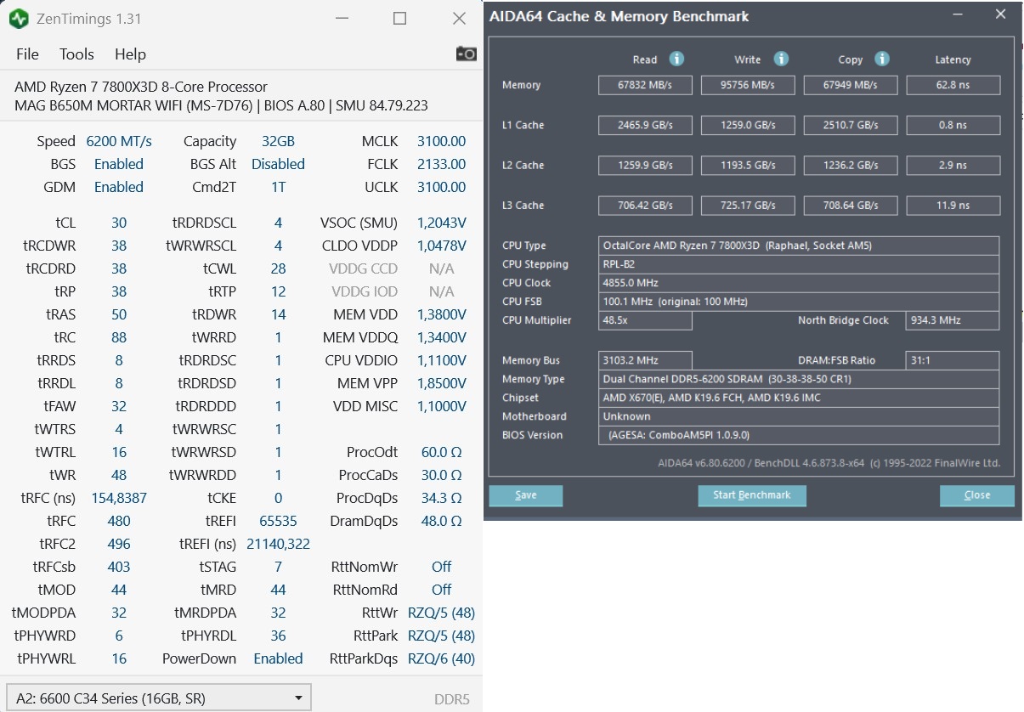Click the L1 Cache Copy value 2510.7 GB/s

[x=851, y=125]
